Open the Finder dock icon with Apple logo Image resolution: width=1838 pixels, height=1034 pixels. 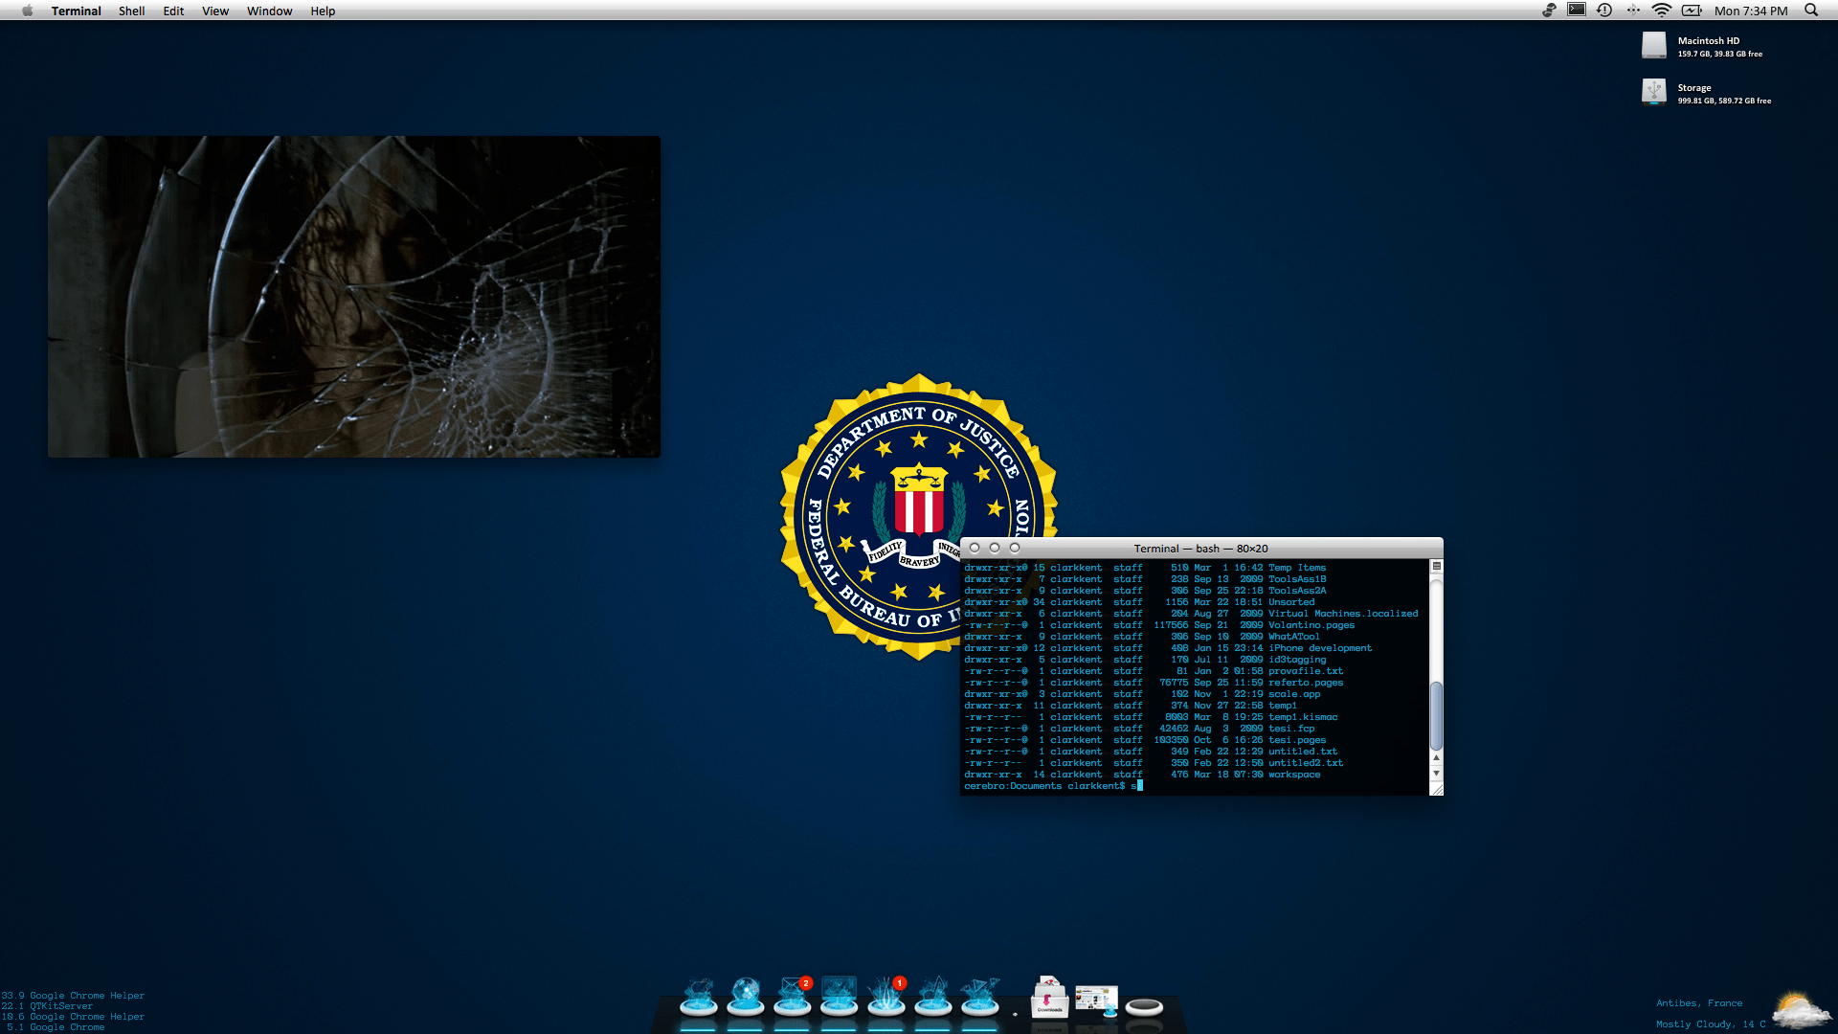pos(699,998)
